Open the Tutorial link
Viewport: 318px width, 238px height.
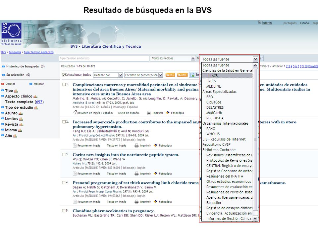coord(266,23)
